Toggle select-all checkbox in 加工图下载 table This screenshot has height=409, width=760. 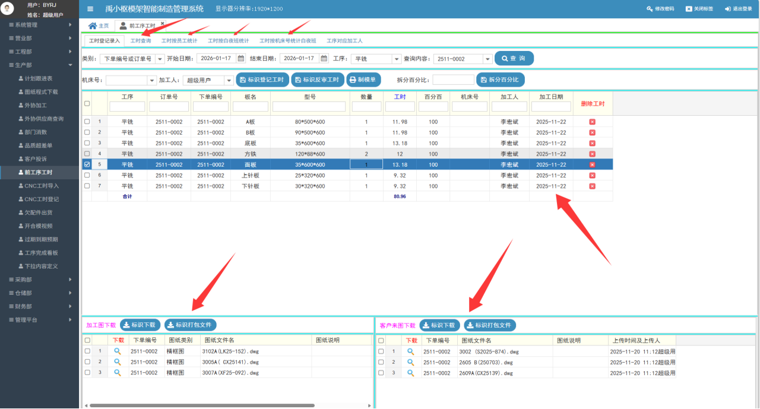pos(87,341)
